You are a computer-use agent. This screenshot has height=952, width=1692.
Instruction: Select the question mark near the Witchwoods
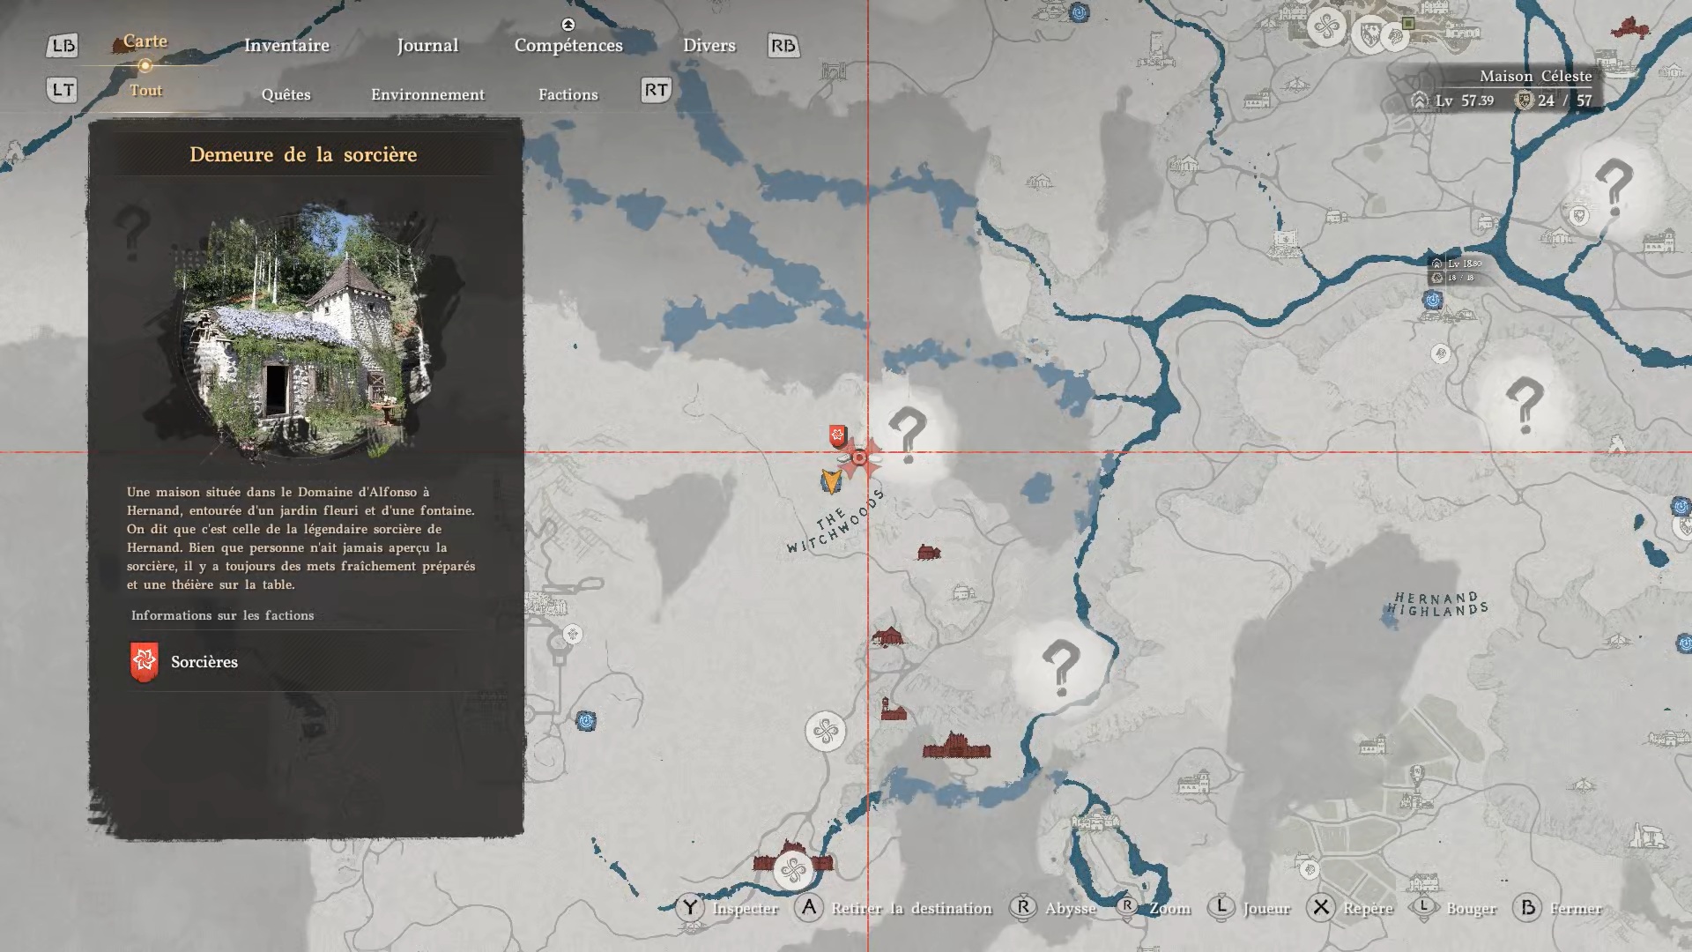(908, 435)
